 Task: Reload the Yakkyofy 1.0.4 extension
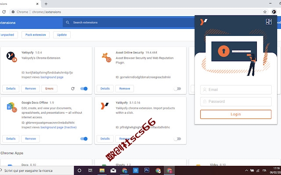tap(72, 88)
